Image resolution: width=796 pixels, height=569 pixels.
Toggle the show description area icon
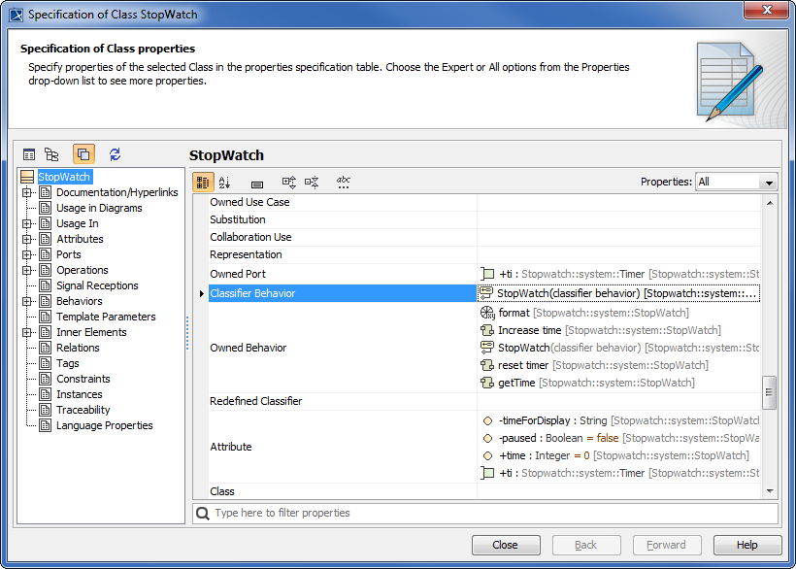pos(257,183)
